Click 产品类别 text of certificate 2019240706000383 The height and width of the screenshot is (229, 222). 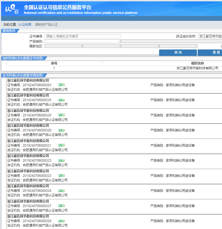[x=173, y=85]
